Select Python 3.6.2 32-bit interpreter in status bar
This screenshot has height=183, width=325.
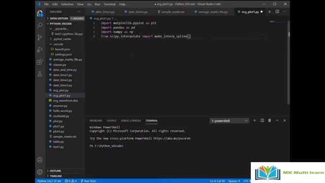click(49, 181)
